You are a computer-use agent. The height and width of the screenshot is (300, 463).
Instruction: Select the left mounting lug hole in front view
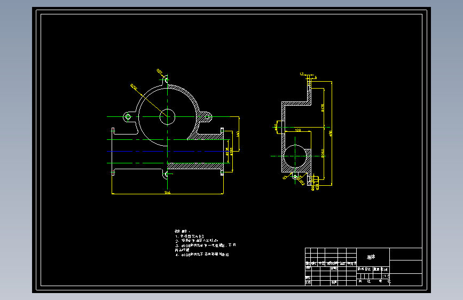point(128,116)
